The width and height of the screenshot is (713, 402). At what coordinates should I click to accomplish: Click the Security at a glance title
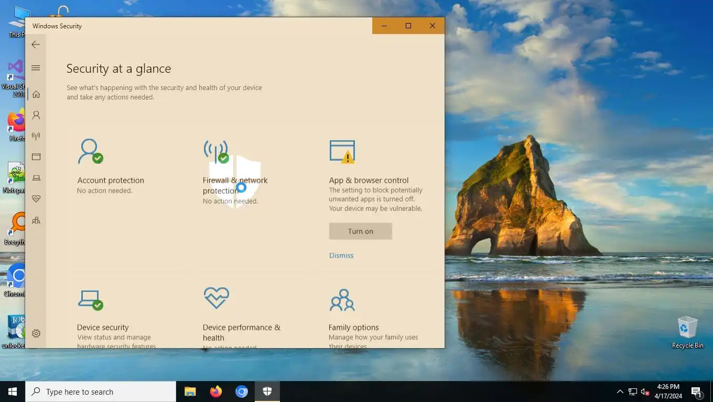tap(118, 69)
